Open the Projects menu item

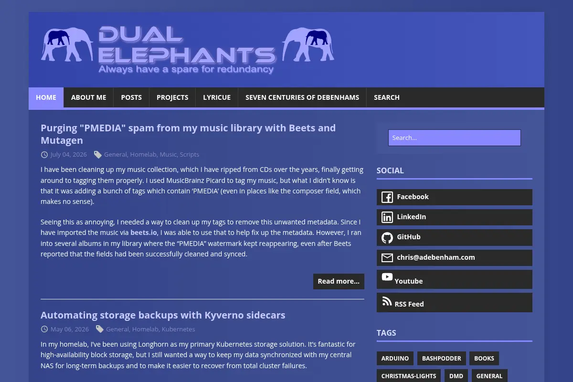172,97
